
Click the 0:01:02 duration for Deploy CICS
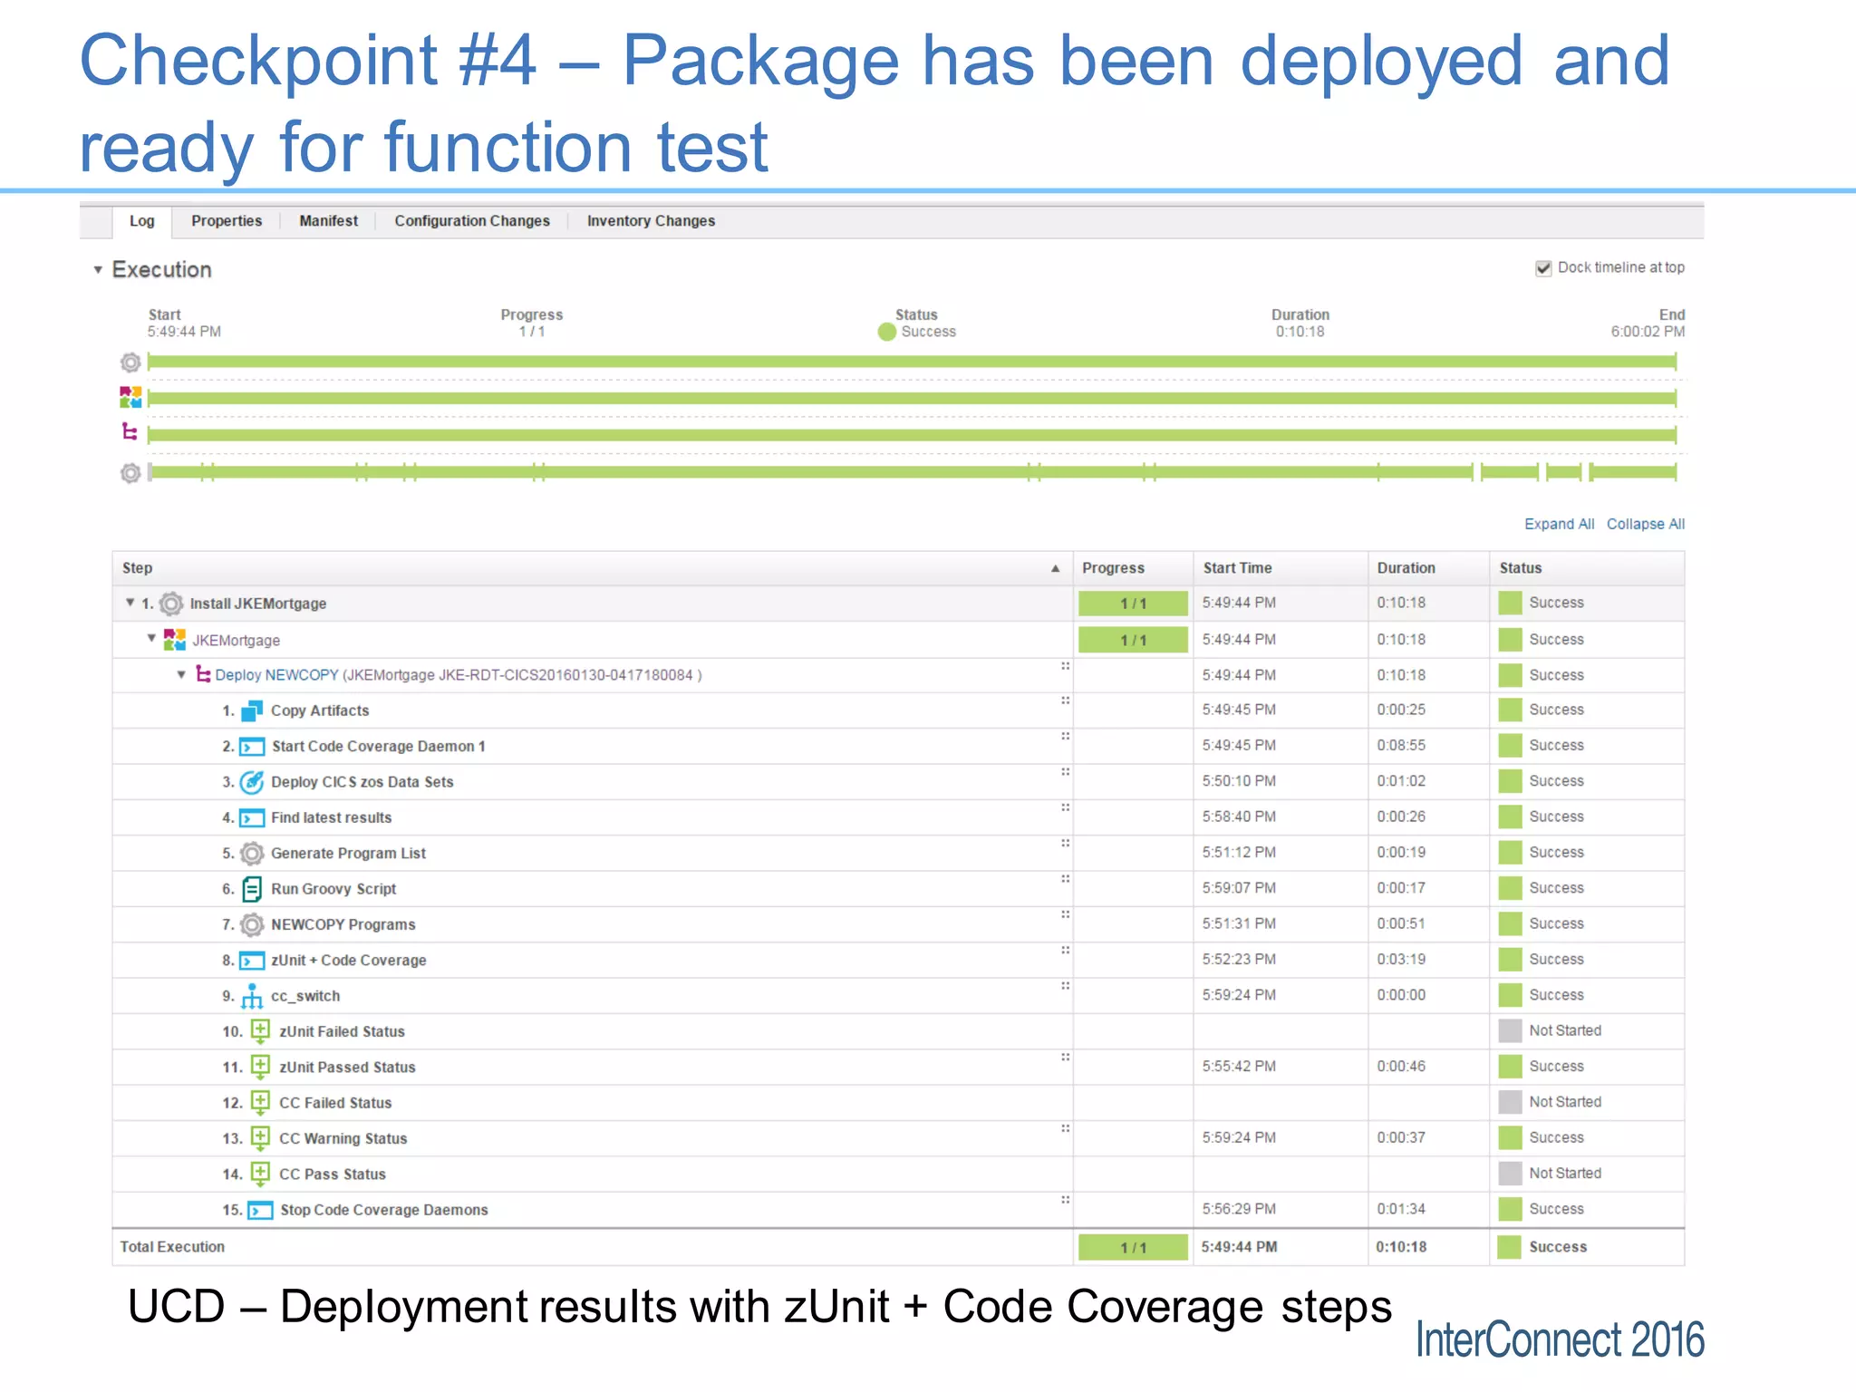pos(1401,780)
